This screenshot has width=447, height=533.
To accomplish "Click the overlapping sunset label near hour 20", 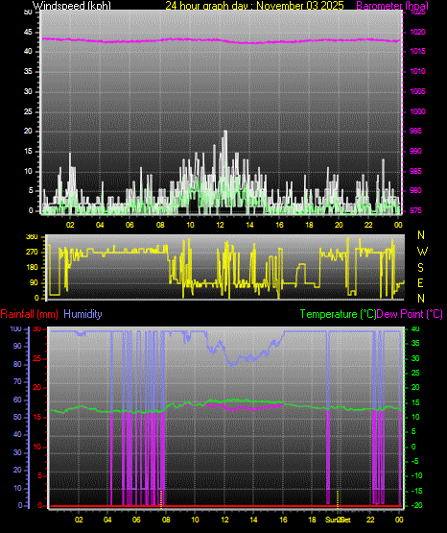I will [338, 520].
